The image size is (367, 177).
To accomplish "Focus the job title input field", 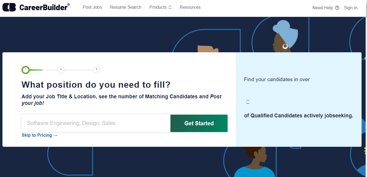I will point(96,123).
